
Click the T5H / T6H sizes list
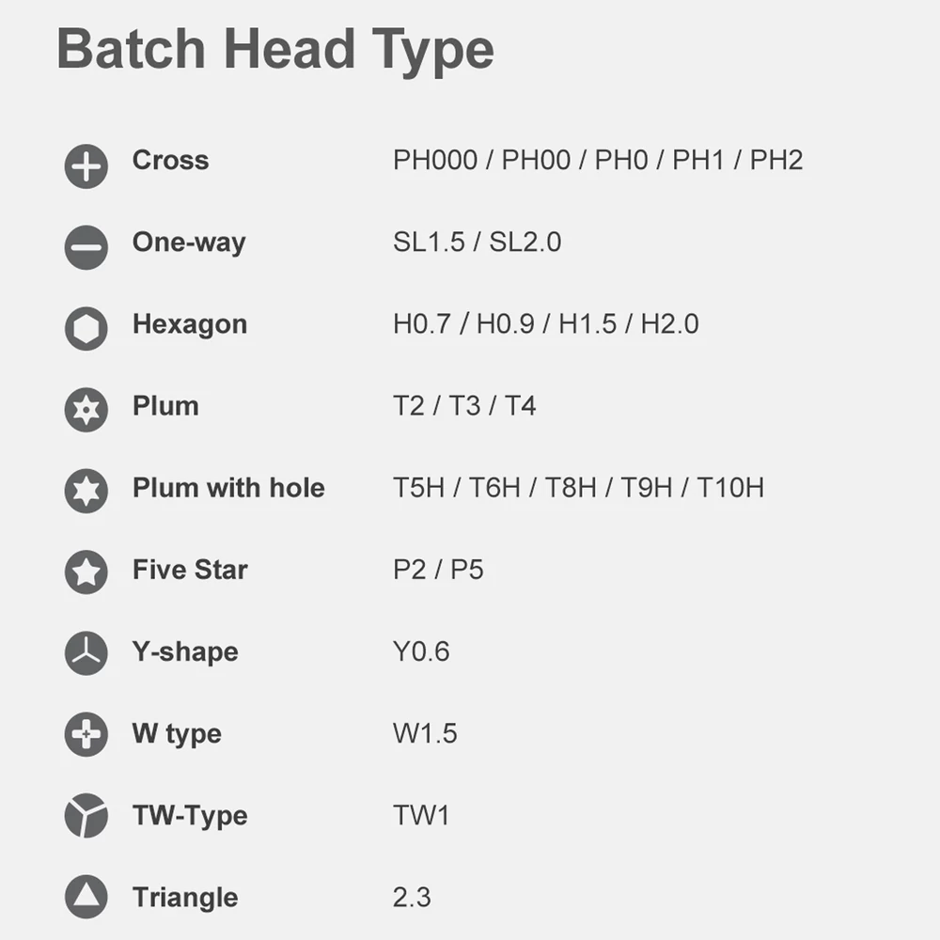click(578, 487)
